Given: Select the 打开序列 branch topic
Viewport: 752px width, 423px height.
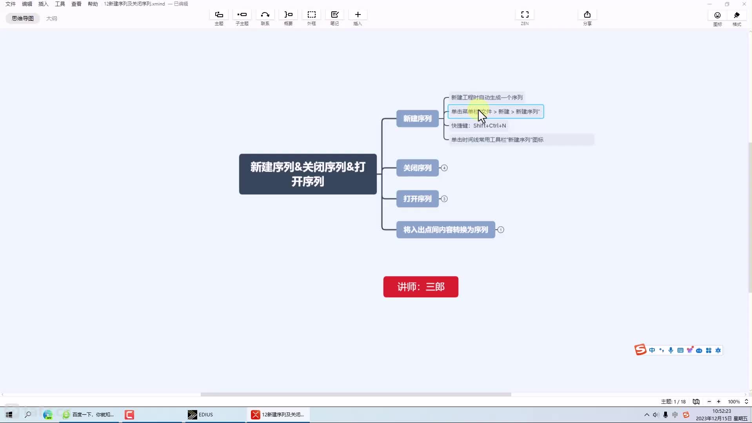Looking at the screenshot, I should (x=417, y=199).
